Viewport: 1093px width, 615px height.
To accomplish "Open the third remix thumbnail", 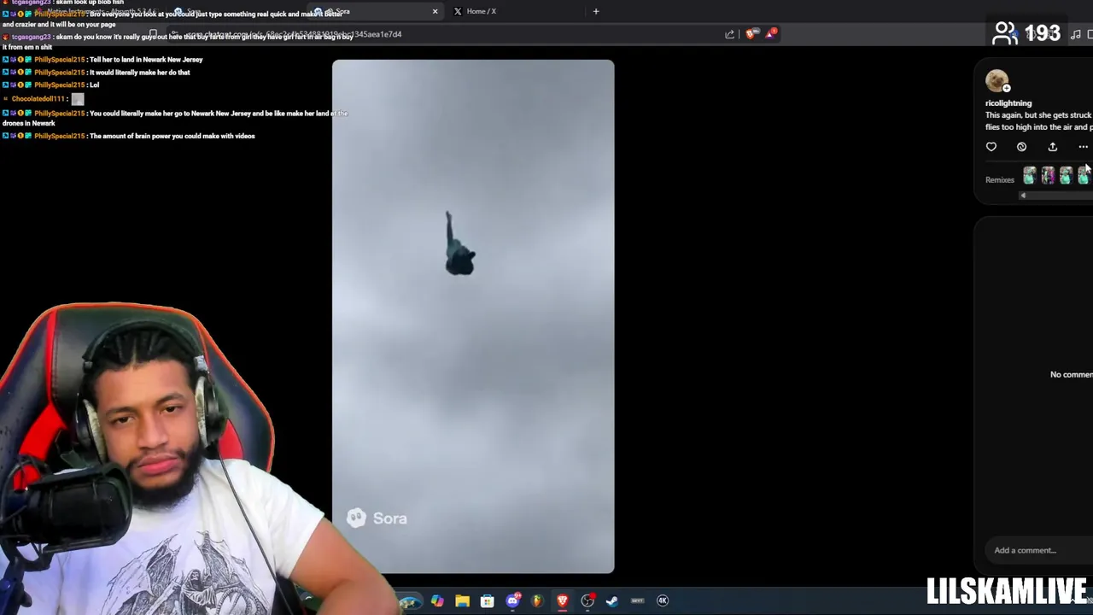I will pos(1066,176).
